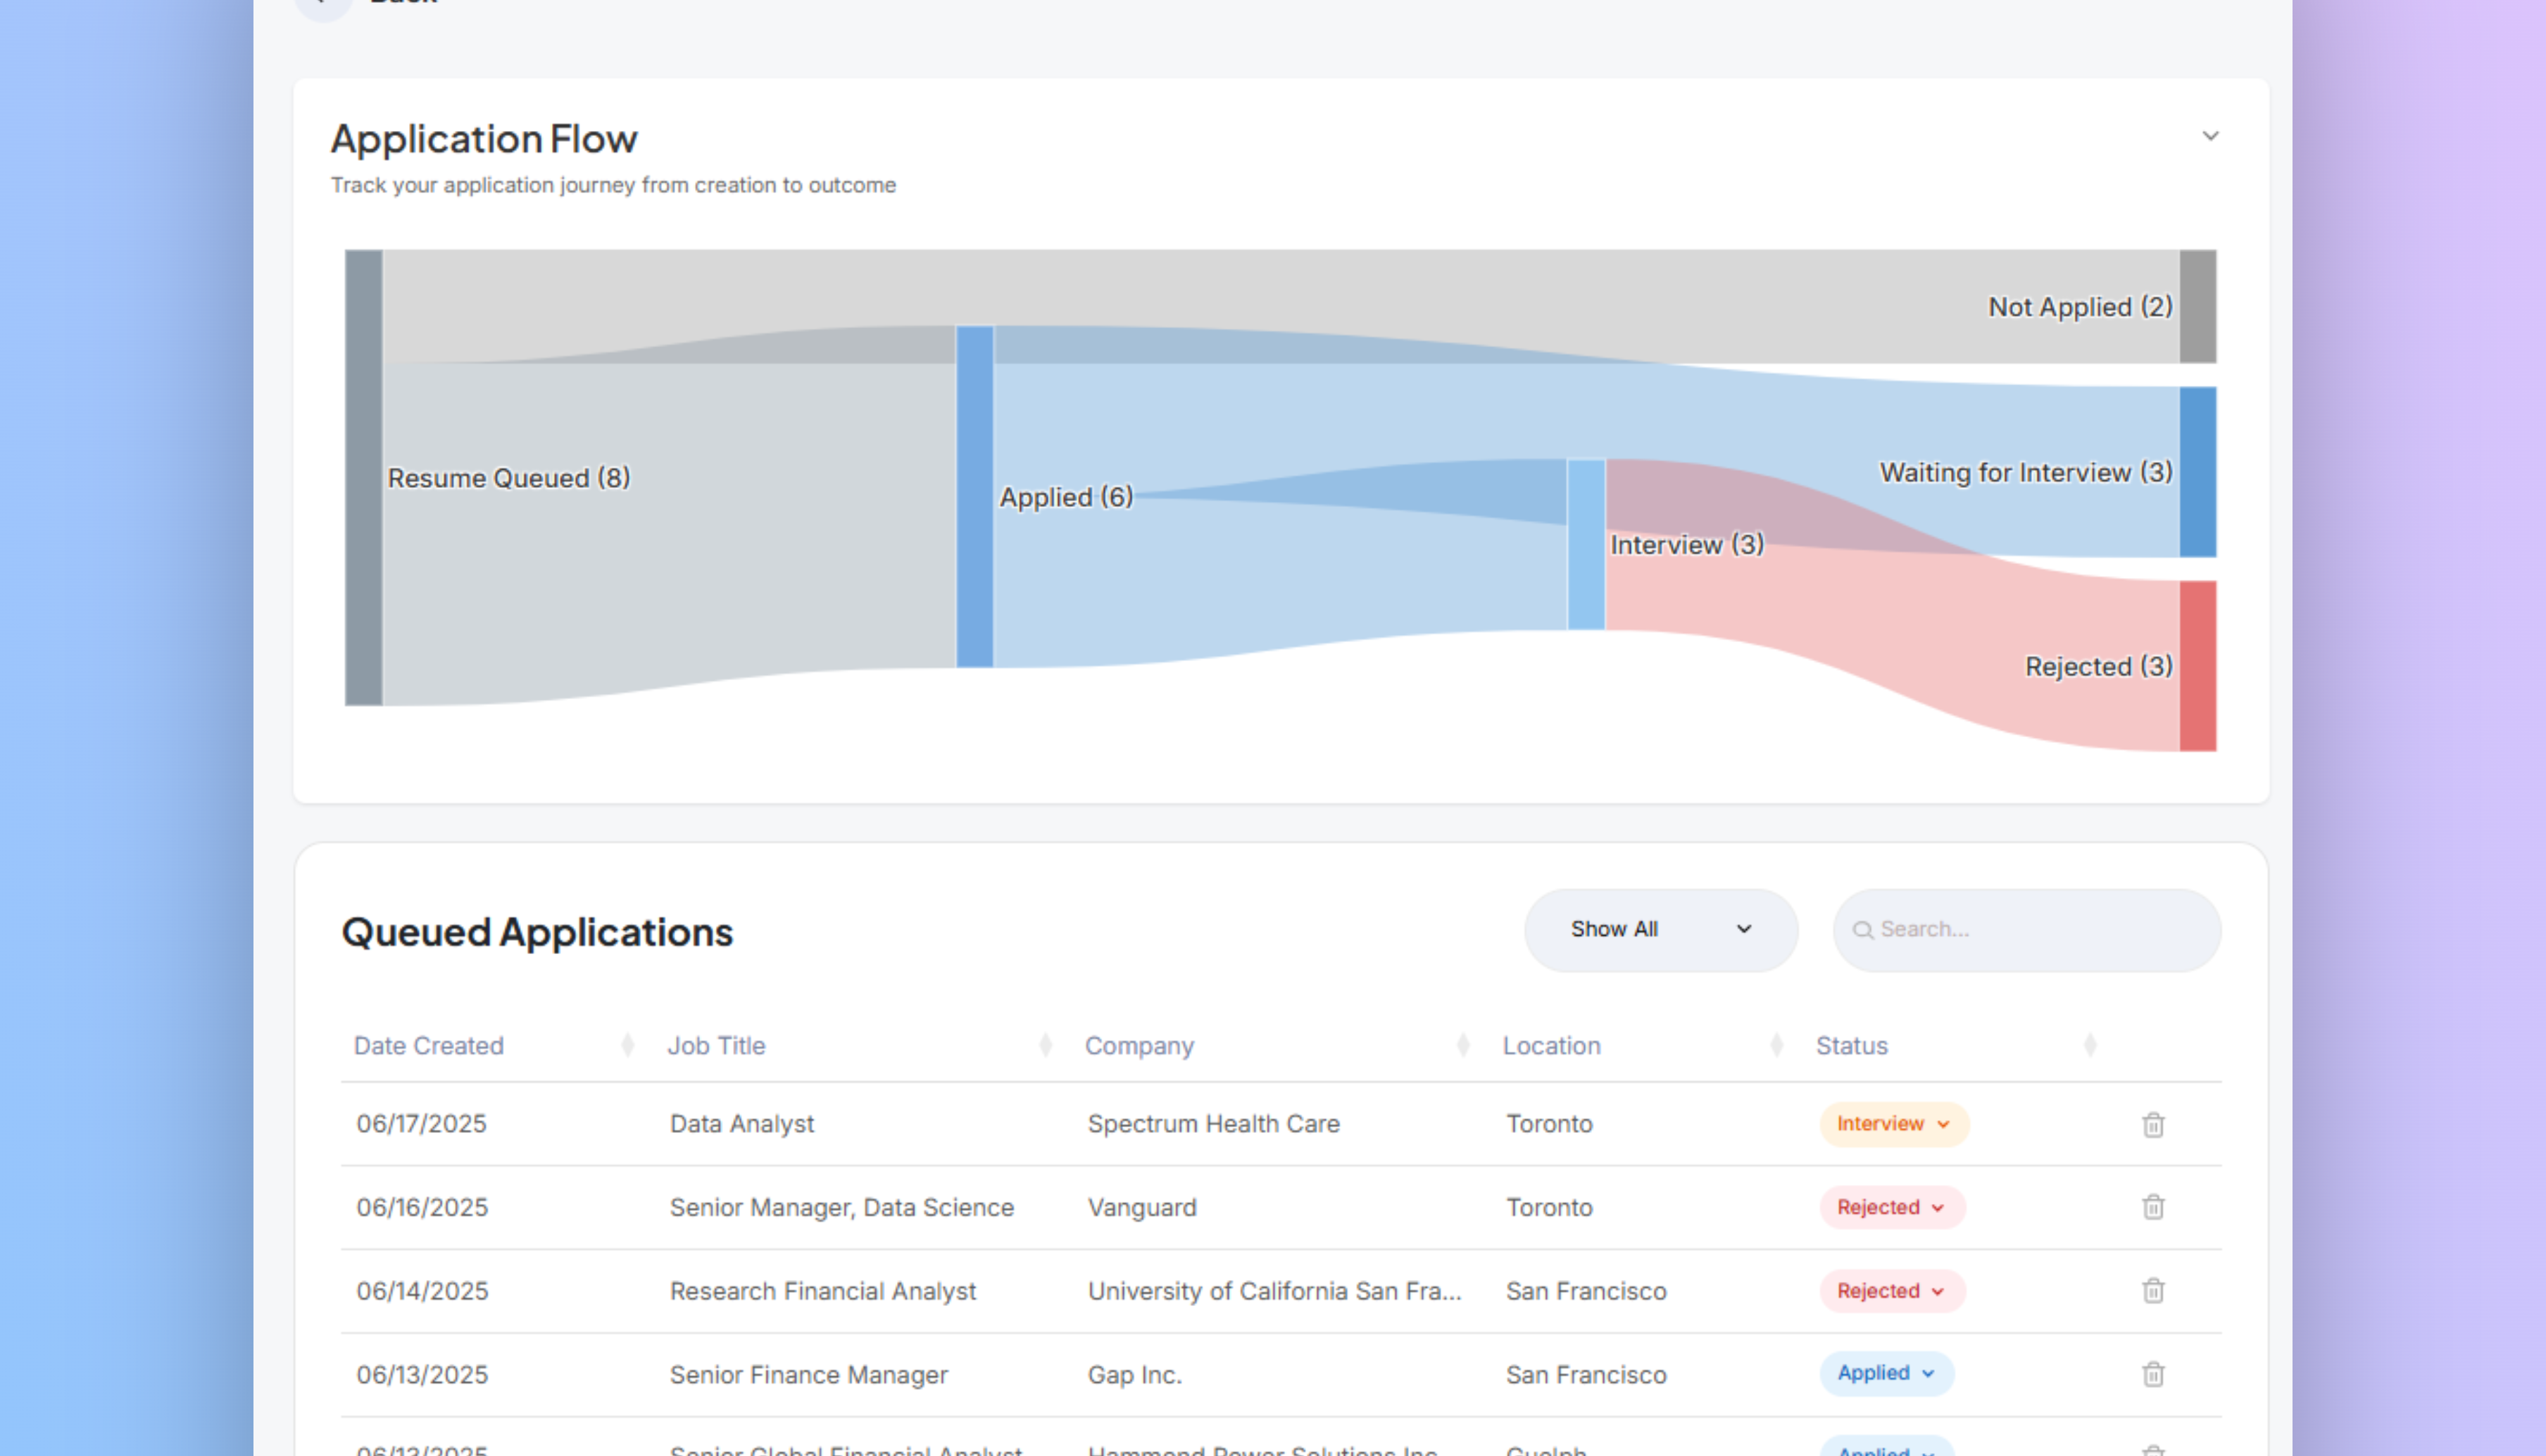Delete the Research Financial Analyst row
Image resolution: width=2546 pixels, height=1456 pixels.
point(2153,1291)
